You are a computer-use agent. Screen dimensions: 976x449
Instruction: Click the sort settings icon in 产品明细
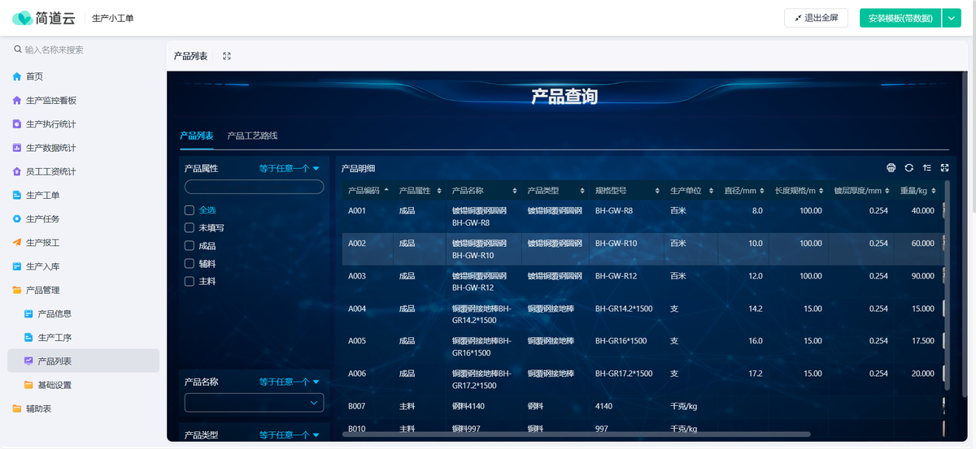pos(927,168)
